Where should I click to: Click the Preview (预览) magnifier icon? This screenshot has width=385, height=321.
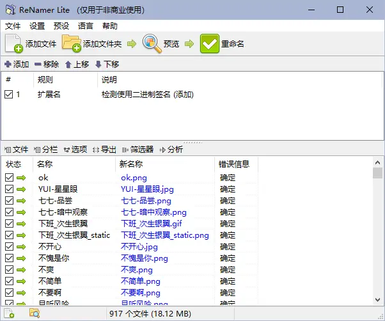click(152, 43)
